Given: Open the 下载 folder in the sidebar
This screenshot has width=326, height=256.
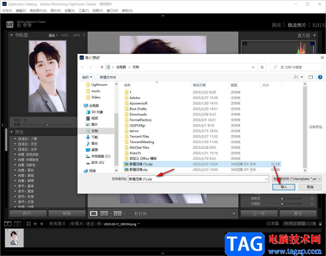Looking at the screenshot, I should (95, 137).
